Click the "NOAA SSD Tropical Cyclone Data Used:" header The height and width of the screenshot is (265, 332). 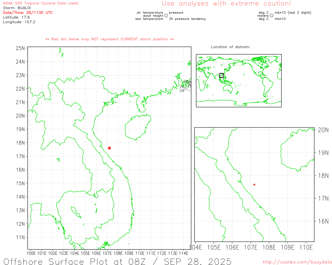tap(41, 3)
